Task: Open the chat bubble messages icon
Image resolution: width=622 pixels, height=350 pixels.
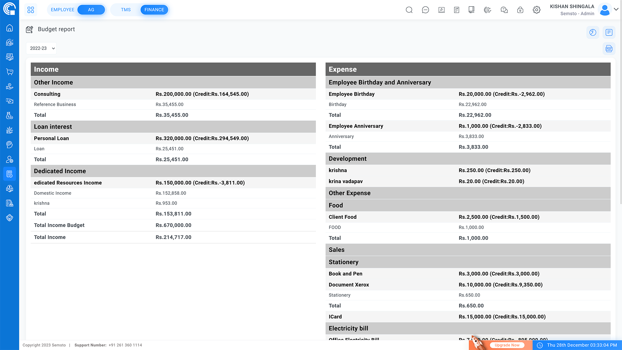Action: click(425, 10)
